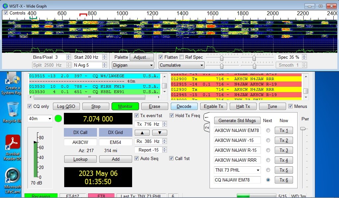Viewport: 339px width, 198px height.
Task: Click the WSJT-X Wide Graph title icon
Action: 5,6
